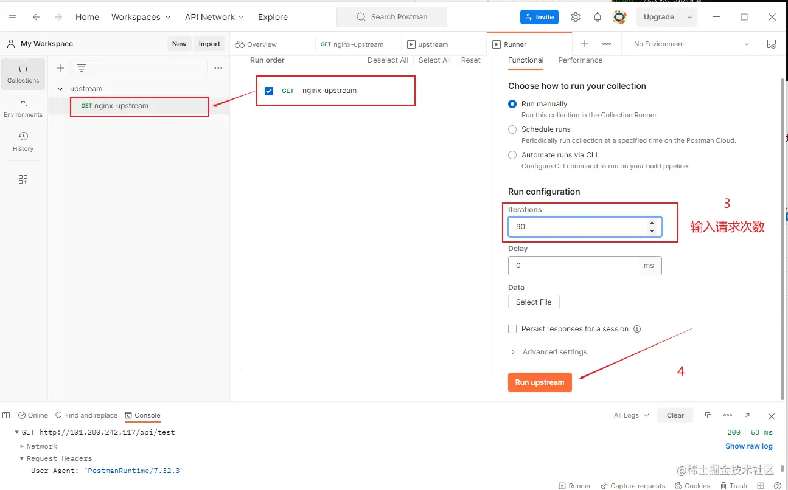The image size is (788, 490).
Task: Click the Import button
Action: point(209,44)
